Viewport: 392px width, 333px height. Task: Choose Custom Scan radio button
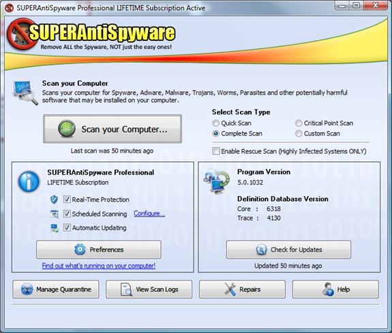pyautogui.click(x=299, y=133)
